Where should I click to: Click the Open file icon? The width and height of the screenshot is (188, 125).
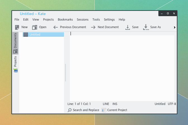click(x=35, y=27)
